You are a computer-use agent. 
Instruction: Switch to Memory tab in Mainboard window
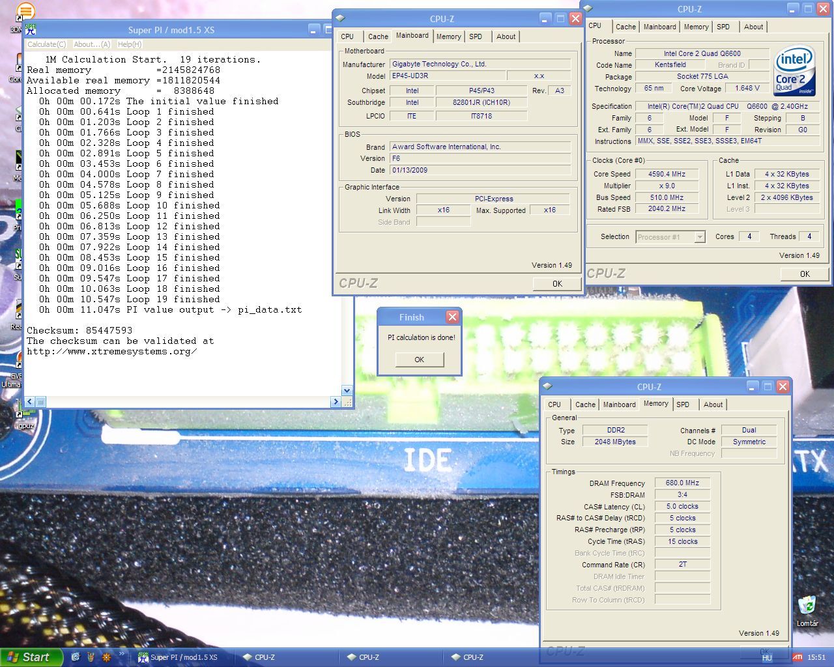pos(448,36)
